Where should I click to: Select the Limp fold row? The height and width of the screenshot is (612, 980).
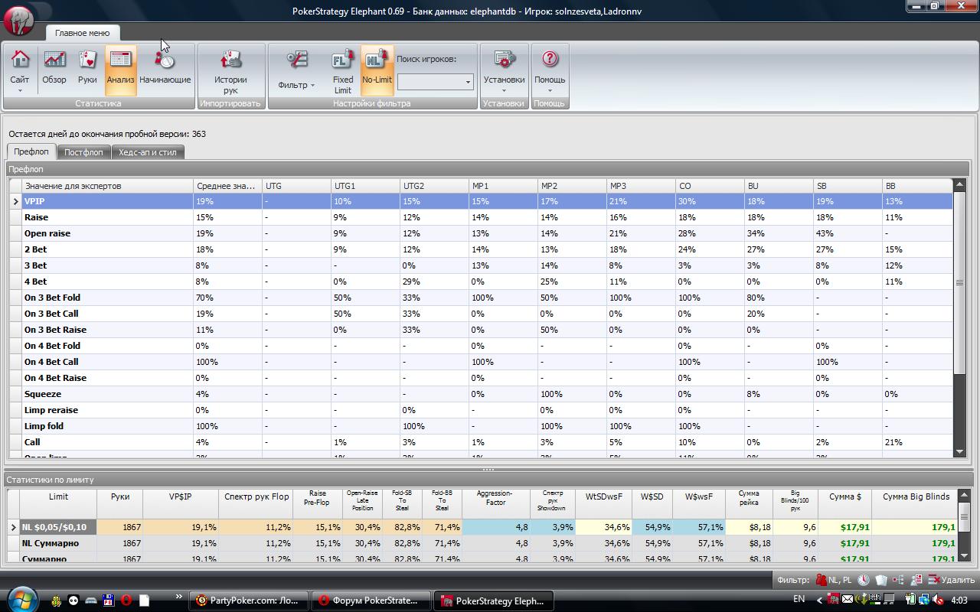[x=481, y=426]
